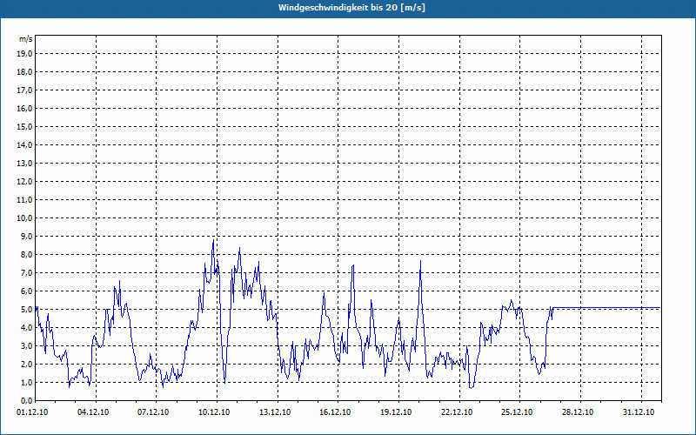Click the 10,0 y-axis label

pos(25,218)
